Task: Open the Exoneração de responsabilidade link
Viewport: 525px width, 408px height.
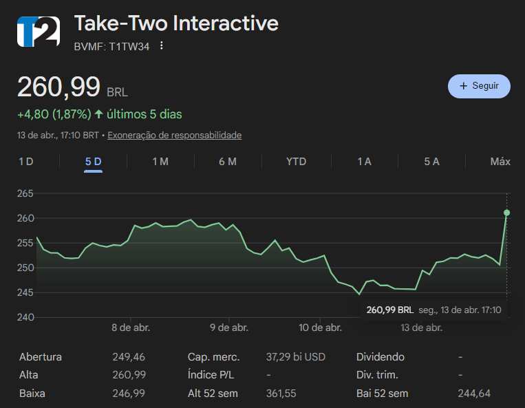Action: tap(174, 136)
